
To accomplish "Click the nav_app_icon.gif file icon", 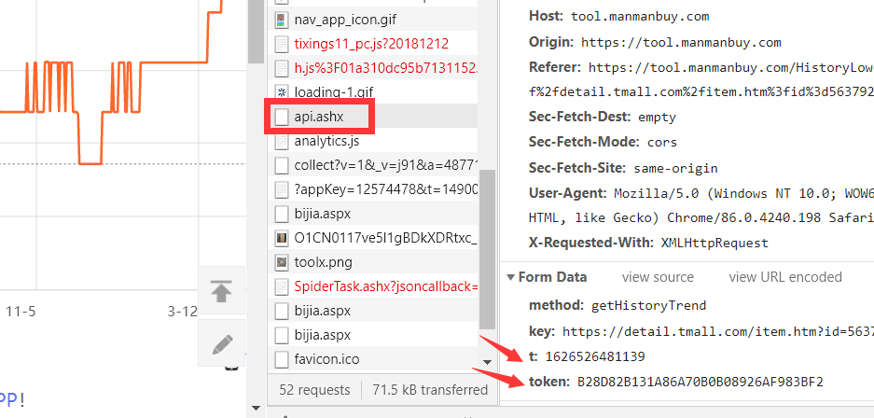I will coord(281,20).
